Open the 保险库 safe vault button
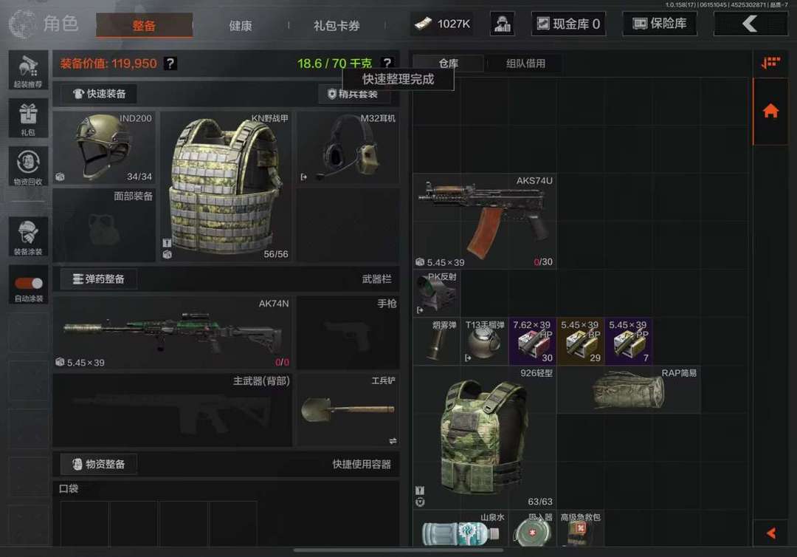This screenshot has height=557, width=797. click(x=659, y=24)
